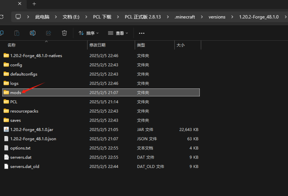This screenshot has height=196, width=288.
Task: Select the resourcepacks folder
Action: [24, 111]
